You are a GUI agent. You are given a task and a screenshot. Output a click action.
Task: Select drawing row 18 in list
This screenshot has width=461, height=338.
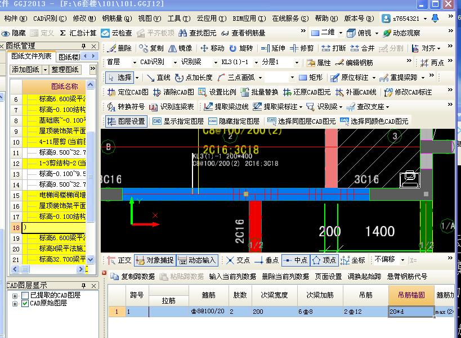[x=48, y=227]
